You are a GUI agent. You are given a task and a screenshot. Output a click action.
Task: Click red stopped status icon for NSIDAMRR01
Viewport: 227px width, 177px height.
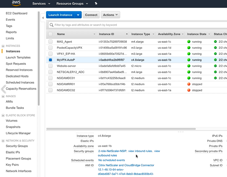pos(189,84)
